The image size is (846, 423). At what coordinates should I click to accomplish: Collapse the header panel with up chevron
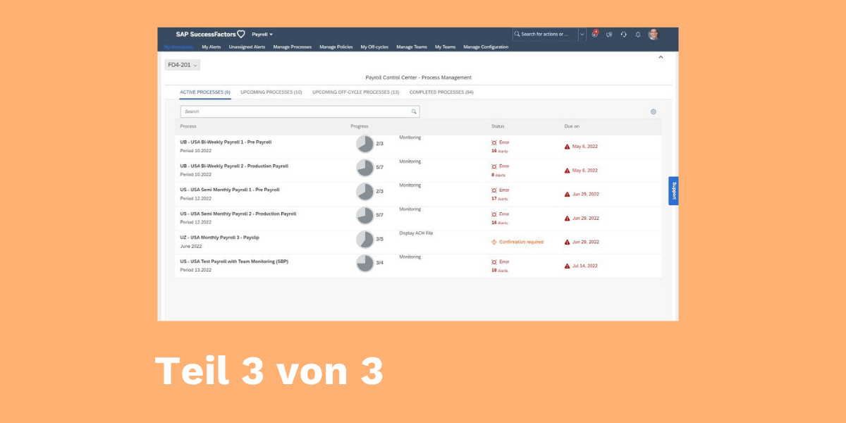point(661,57)
